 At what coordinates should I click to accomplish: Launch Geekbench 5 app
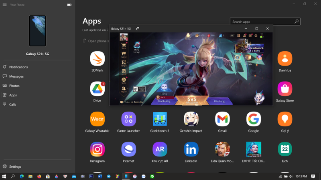[x=160, y=119]
